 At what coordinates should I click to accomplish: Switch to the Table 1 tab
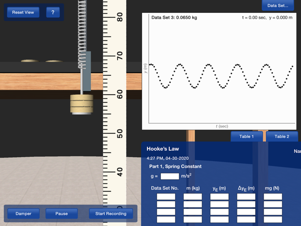[x=246, y=136]
